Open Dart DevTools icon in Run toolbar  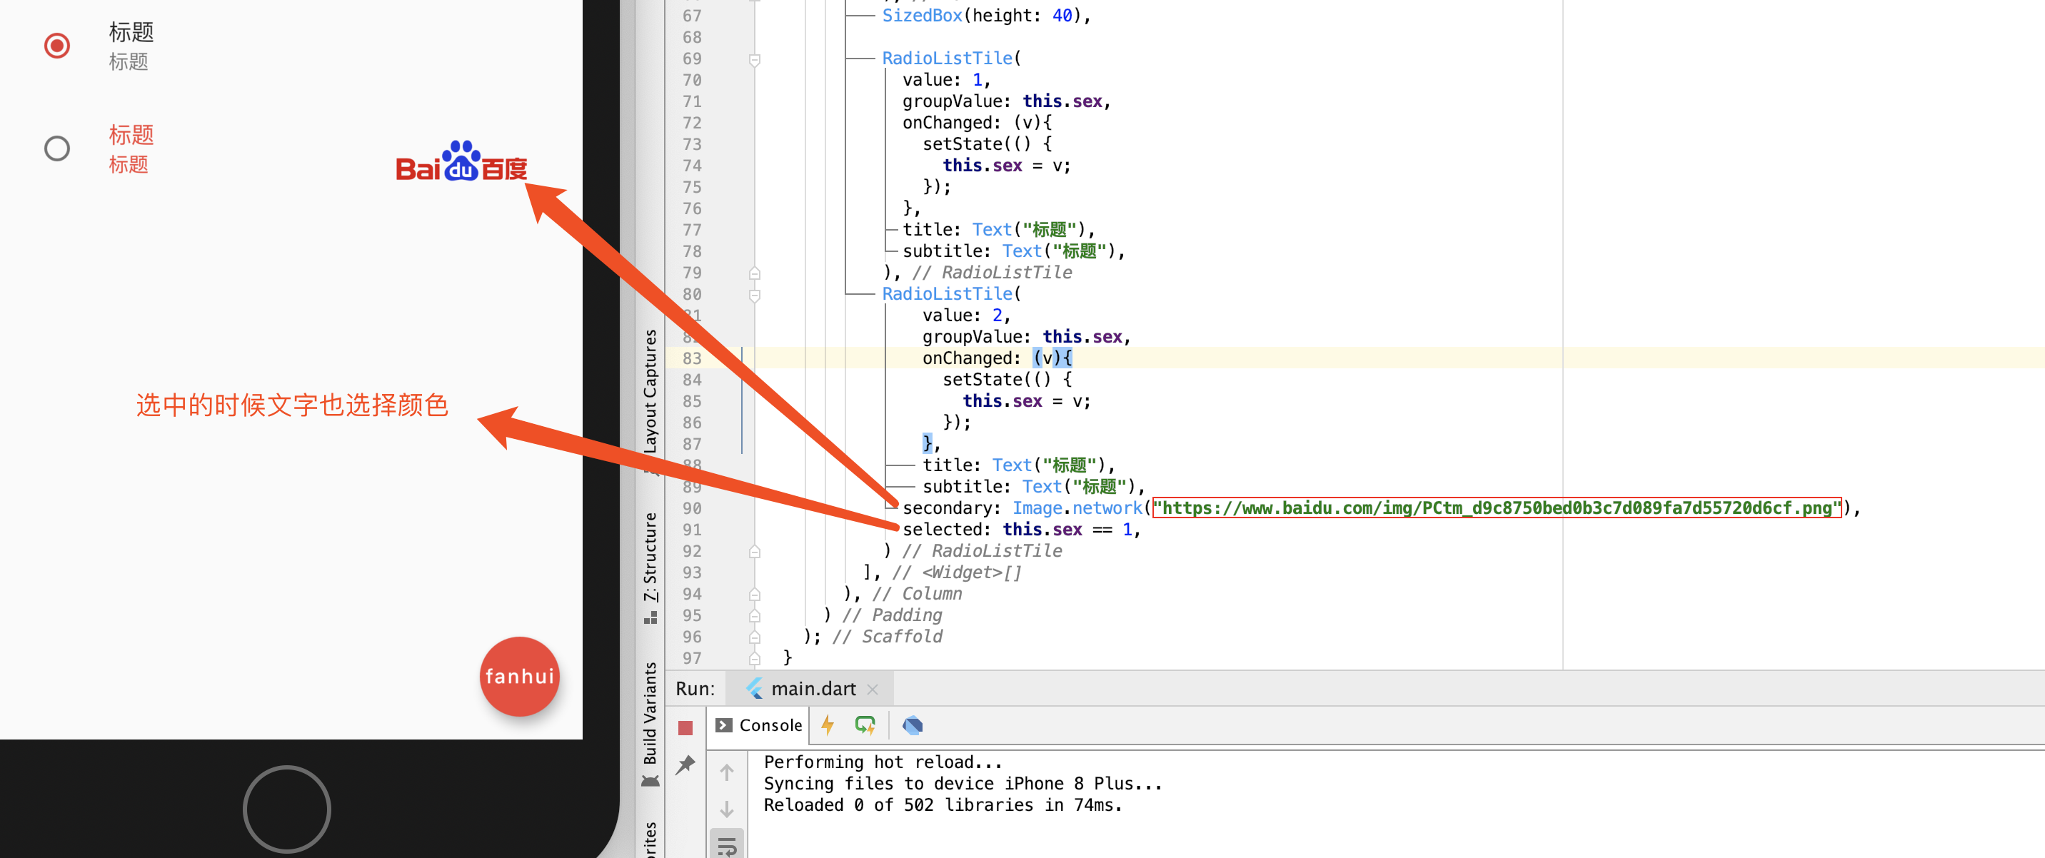coord(912,725)
